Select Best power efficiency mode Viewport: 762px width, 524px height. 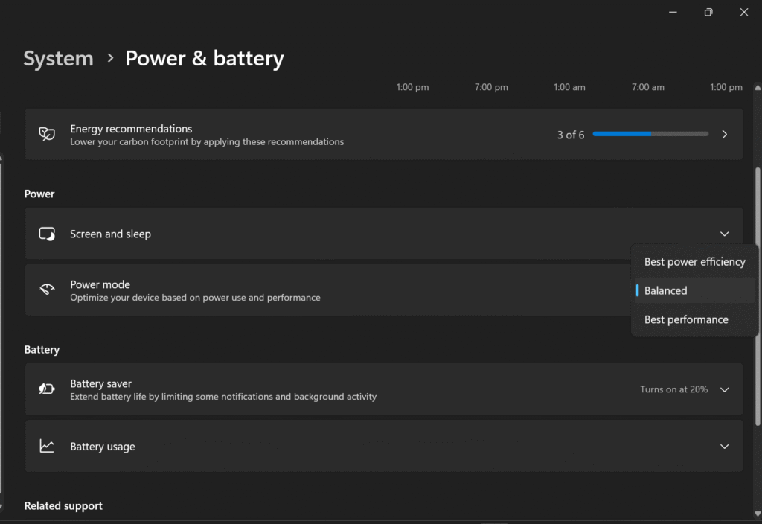click(694, 262)
